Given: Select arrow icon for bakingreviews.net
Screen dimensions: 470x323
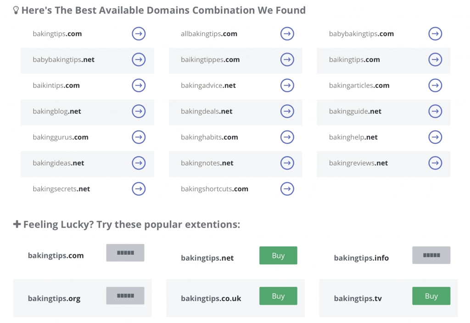Looking at the screenshot, I should [x=435, y=163].
